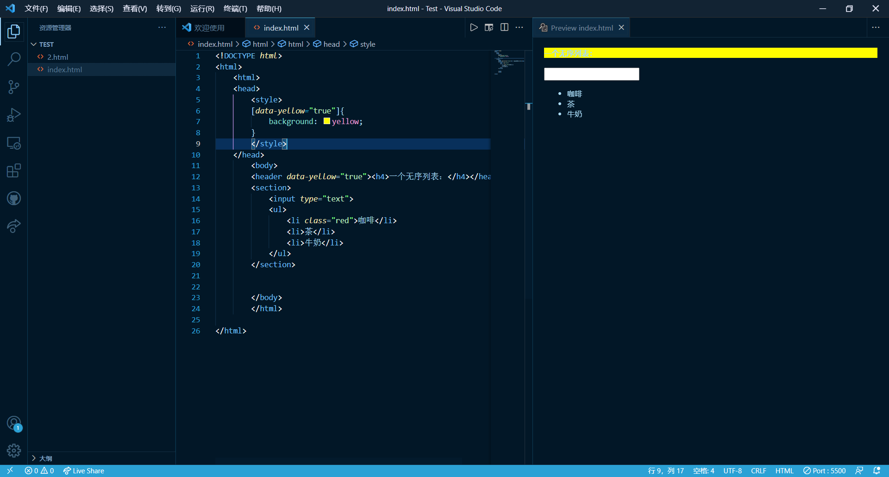The height and width of the screenshot is (477, 889).
Task: Split the editor to the right
Action: (x=504, y=28)
